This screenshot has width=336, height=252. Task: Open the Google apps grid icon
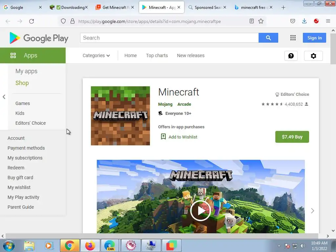293,38
